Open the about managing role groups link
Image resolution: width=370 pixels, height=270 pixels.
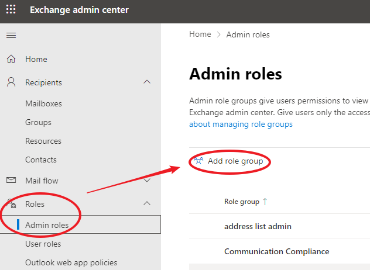point(241,124)
